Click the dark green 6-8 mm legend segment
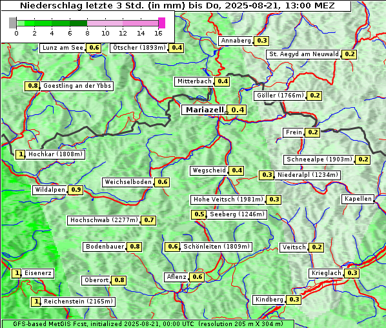386x328 pixels. [x=78, y=23]
